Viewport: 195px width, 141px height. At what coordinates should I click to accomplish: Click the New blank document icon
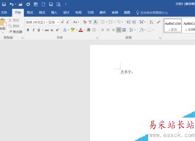(x=43, y=4)
